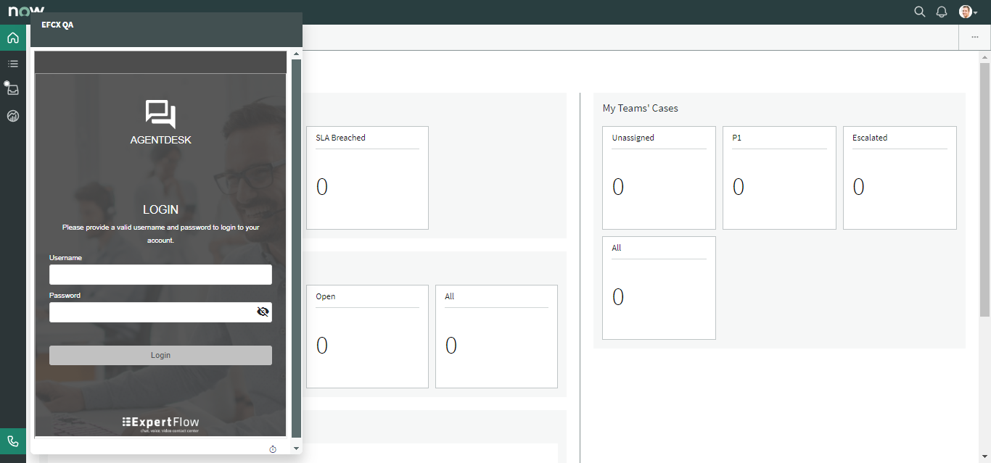Screen dimensions: 991x463
Task: Click the Login button
Action: tap(160, 355)
